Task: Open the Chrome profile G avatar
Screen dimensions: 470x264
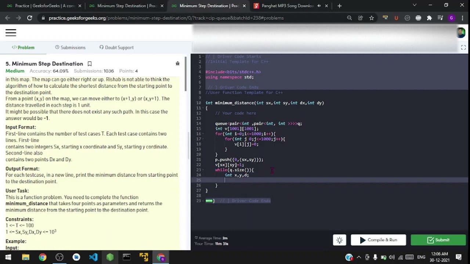Action: 451,18
